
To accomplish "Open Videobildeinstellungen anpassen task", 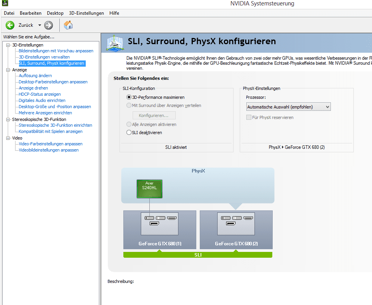I will pyautogui.click(x=48, y=150).
